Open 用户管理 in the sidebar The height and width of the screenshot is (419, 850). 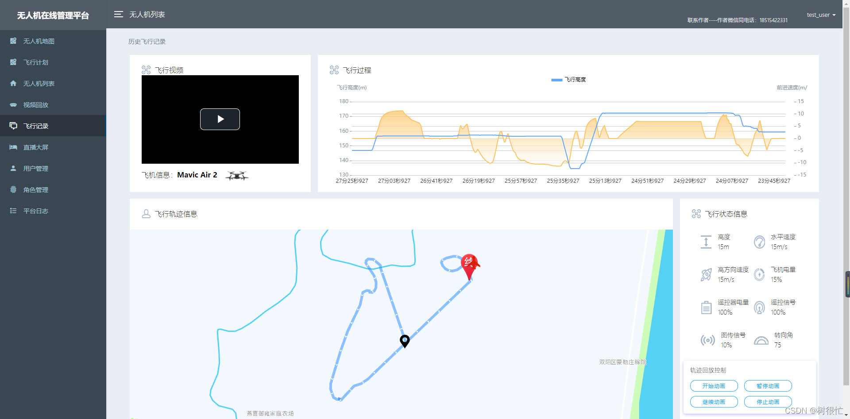click(x=53, y=168)
